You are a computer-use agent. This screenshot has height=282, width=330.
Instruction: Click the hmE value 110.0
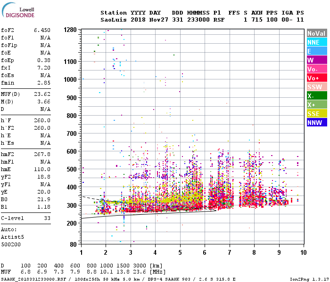(42, 169)
